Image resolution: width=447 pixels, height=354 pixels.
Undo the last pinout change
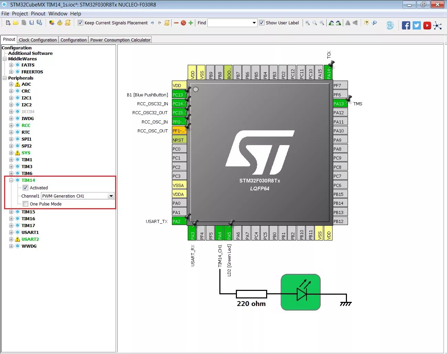click(x=152, y=23)
